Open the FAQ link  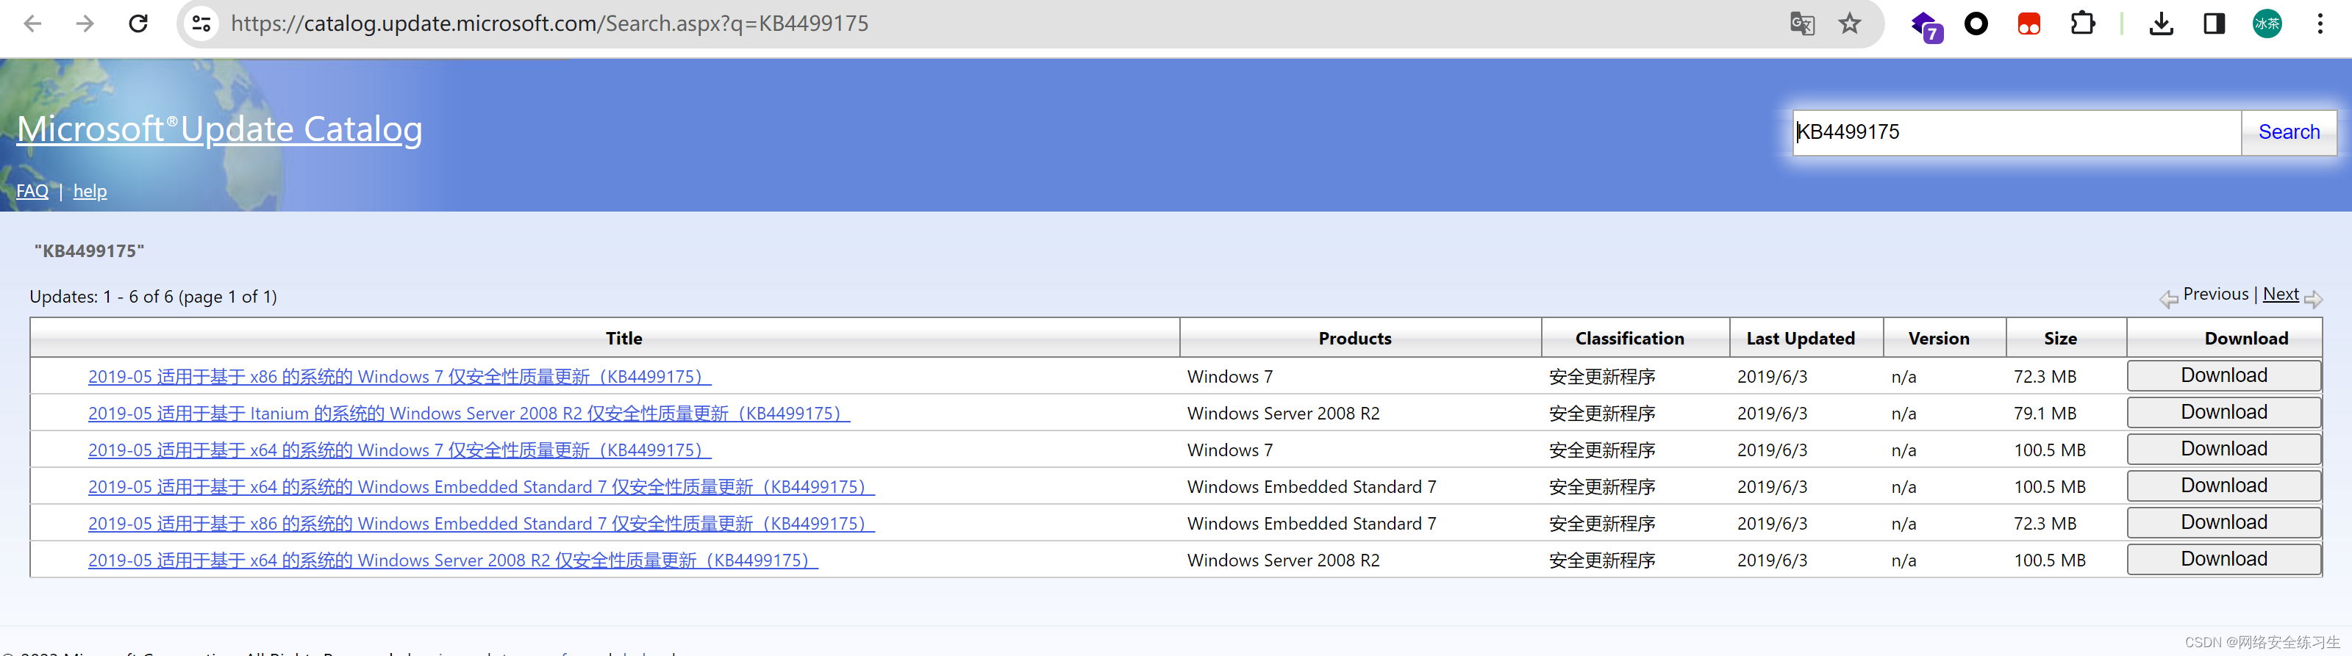click(32, 191)
